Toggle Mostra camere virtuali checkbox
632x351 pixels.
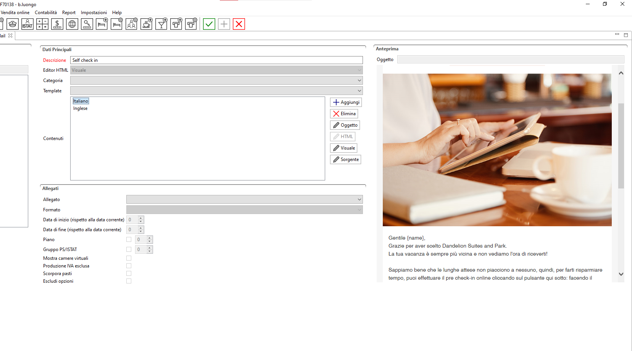pos(129,258)
